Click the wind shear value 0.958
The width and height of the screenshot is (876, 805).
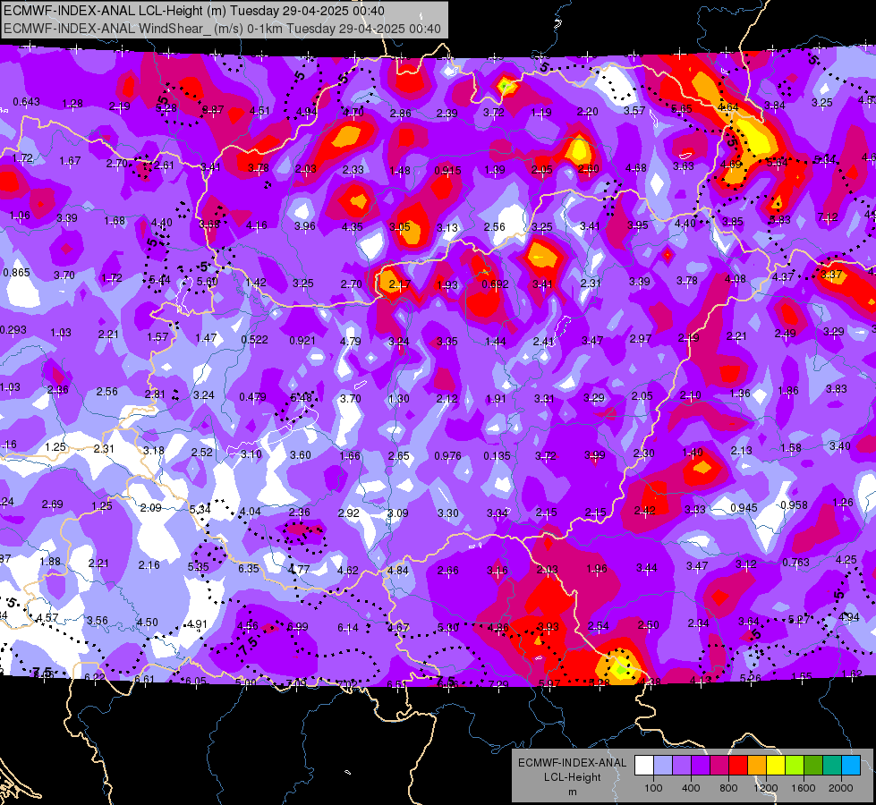point(794,505)
